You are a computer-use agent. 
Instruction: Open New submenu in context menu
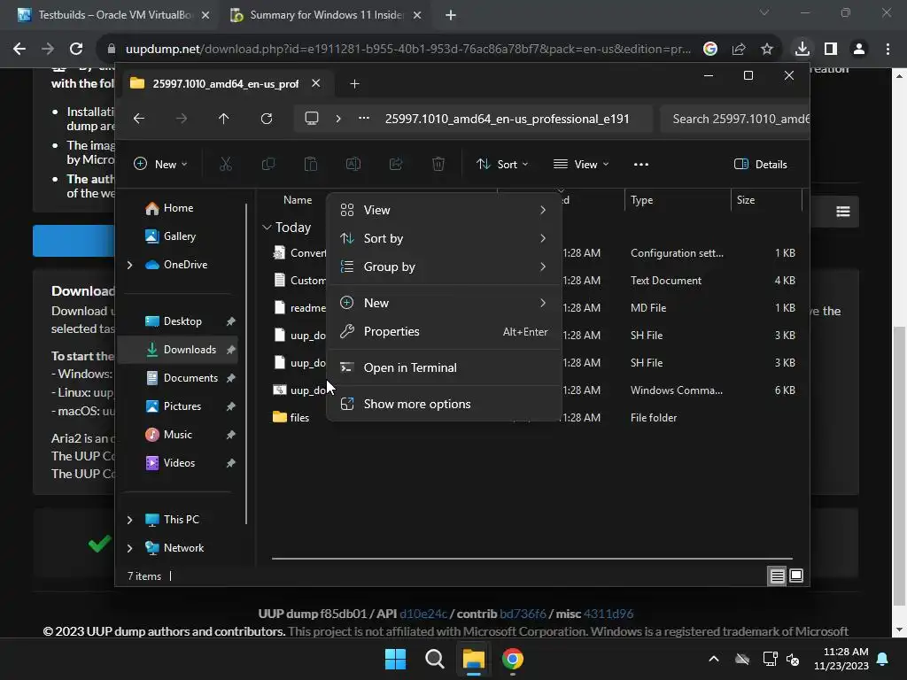(445, 303)
